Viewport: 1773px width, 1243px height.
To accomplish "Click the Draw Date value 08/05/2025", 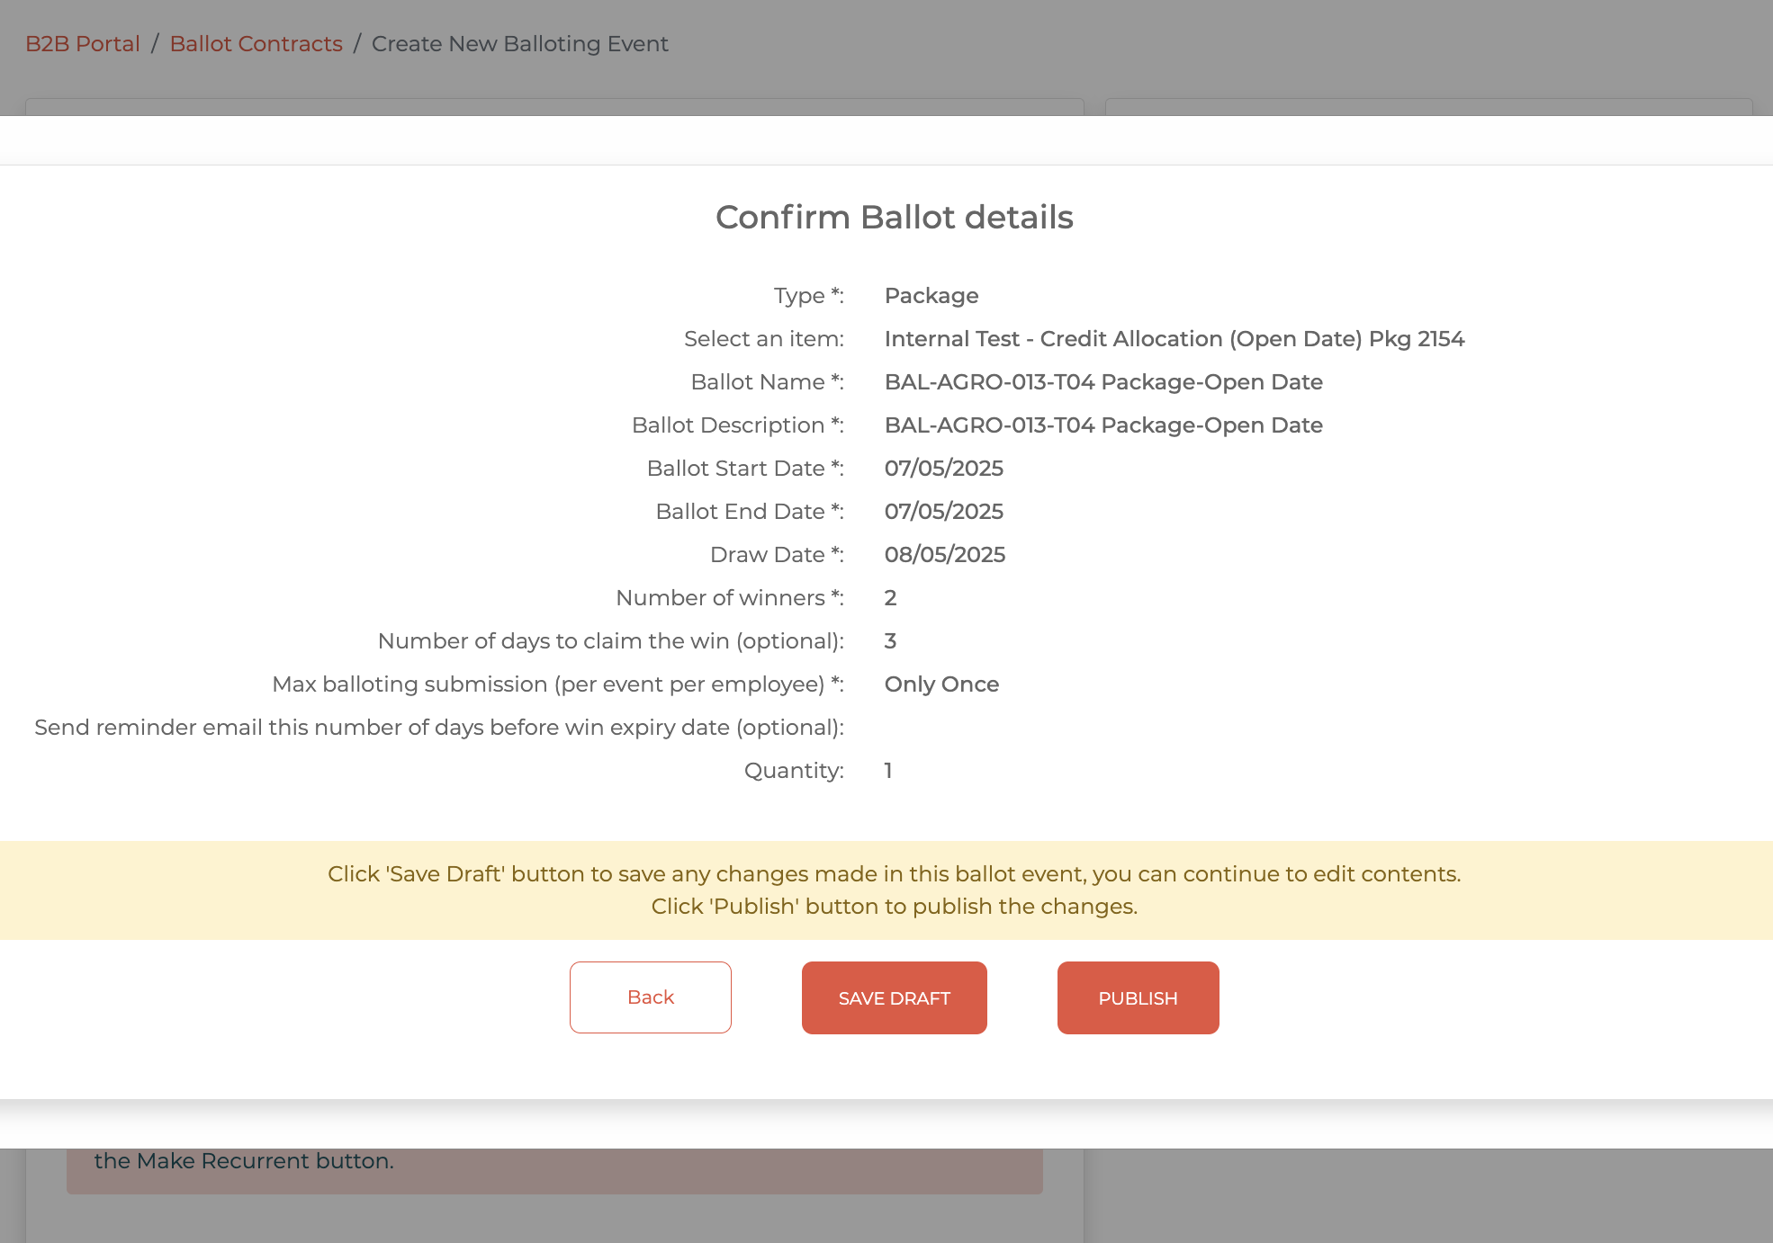I will [944, 555].
